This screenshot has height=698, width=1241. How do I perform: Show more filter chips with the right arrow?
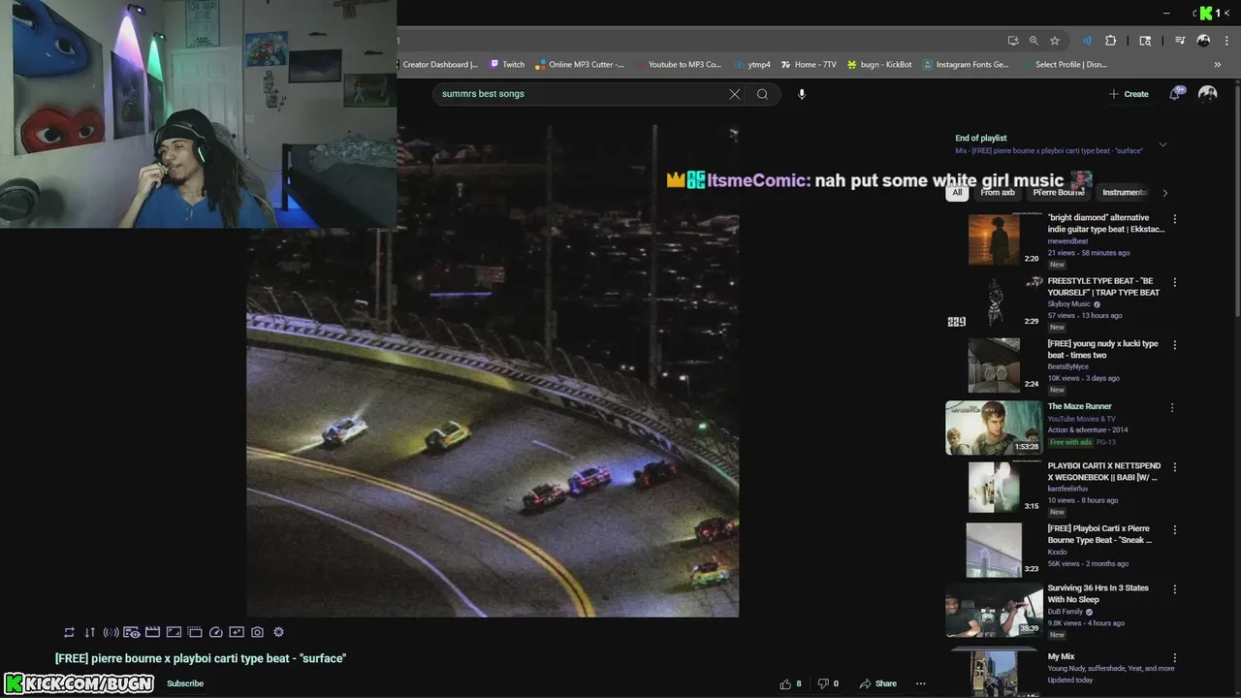tap(1164, 192)
